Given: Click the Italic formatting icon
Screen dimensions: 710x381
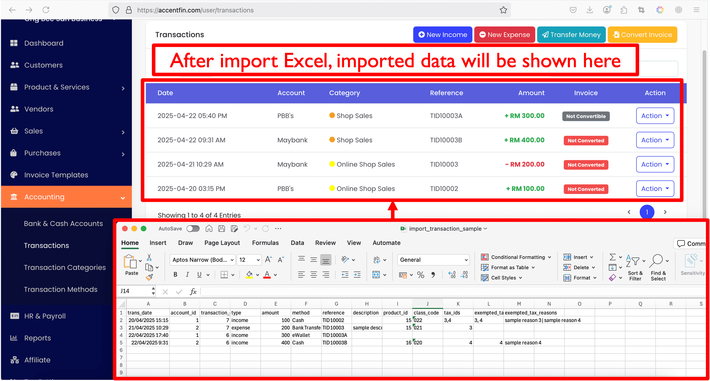Looking at the screenshot, I should coord(187,274).
